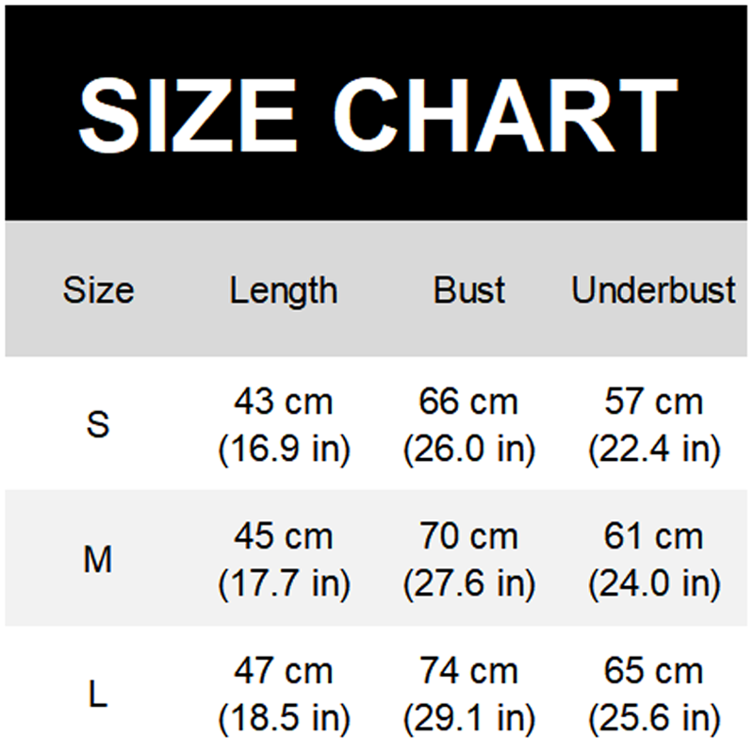Click the 43 cm length value
The height and width of the screenshot is (754, 754).
tap(284, 402)
